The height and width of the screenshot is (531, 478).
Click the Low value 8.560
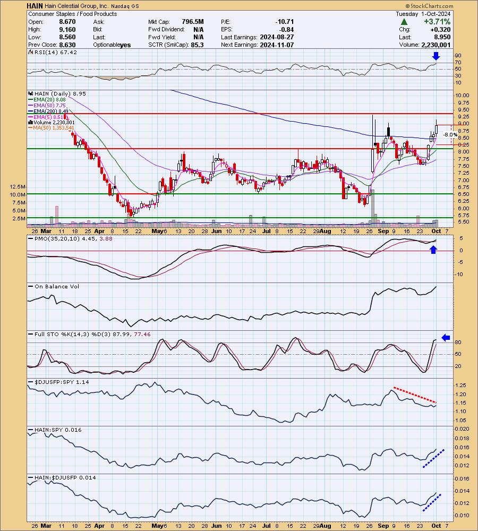[67, 37]
